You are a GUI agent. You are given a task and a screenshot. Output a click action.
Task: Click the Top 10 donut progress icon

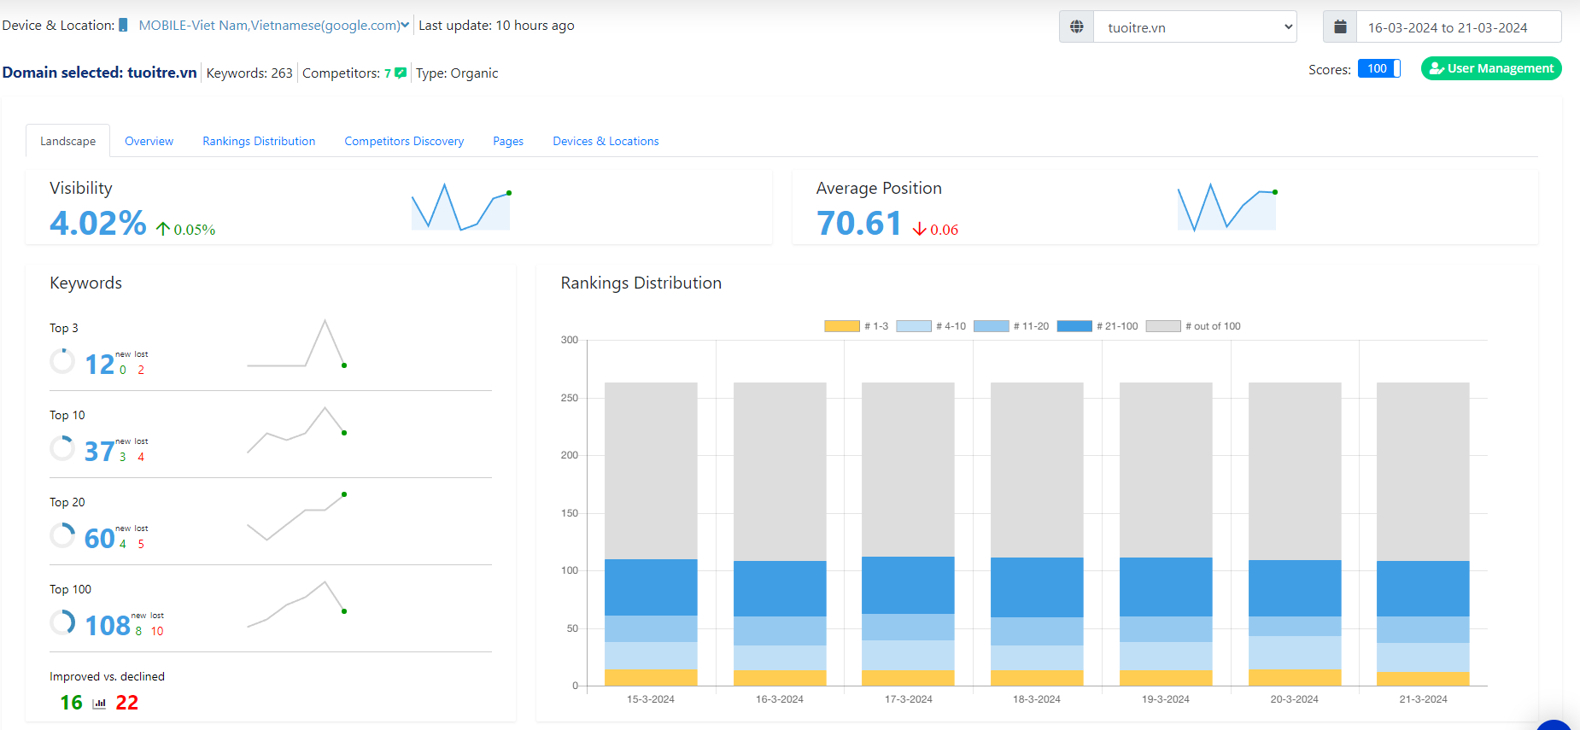tap(62, 448)
